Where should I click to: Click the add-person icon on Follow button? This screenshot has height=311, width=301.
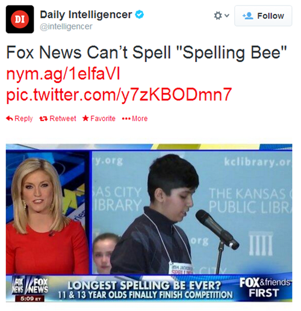pyautogui.click(x=248, y=16)
